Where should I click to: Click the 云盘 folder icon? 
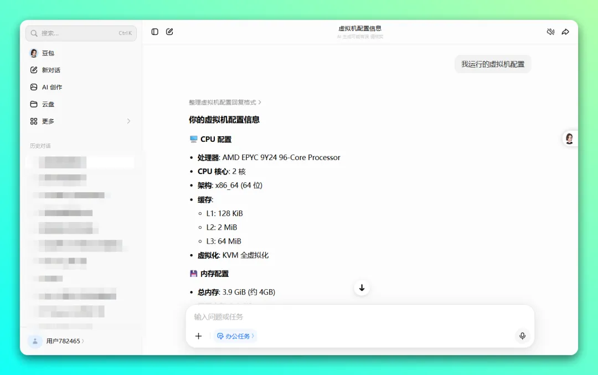tap(34, 104)
